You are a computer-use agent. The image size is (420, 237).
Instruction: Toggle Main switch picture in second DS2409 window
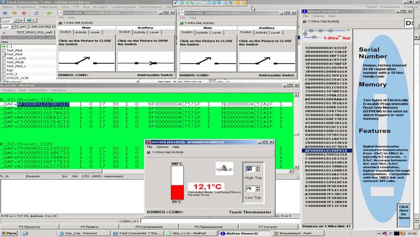(208, 62)
